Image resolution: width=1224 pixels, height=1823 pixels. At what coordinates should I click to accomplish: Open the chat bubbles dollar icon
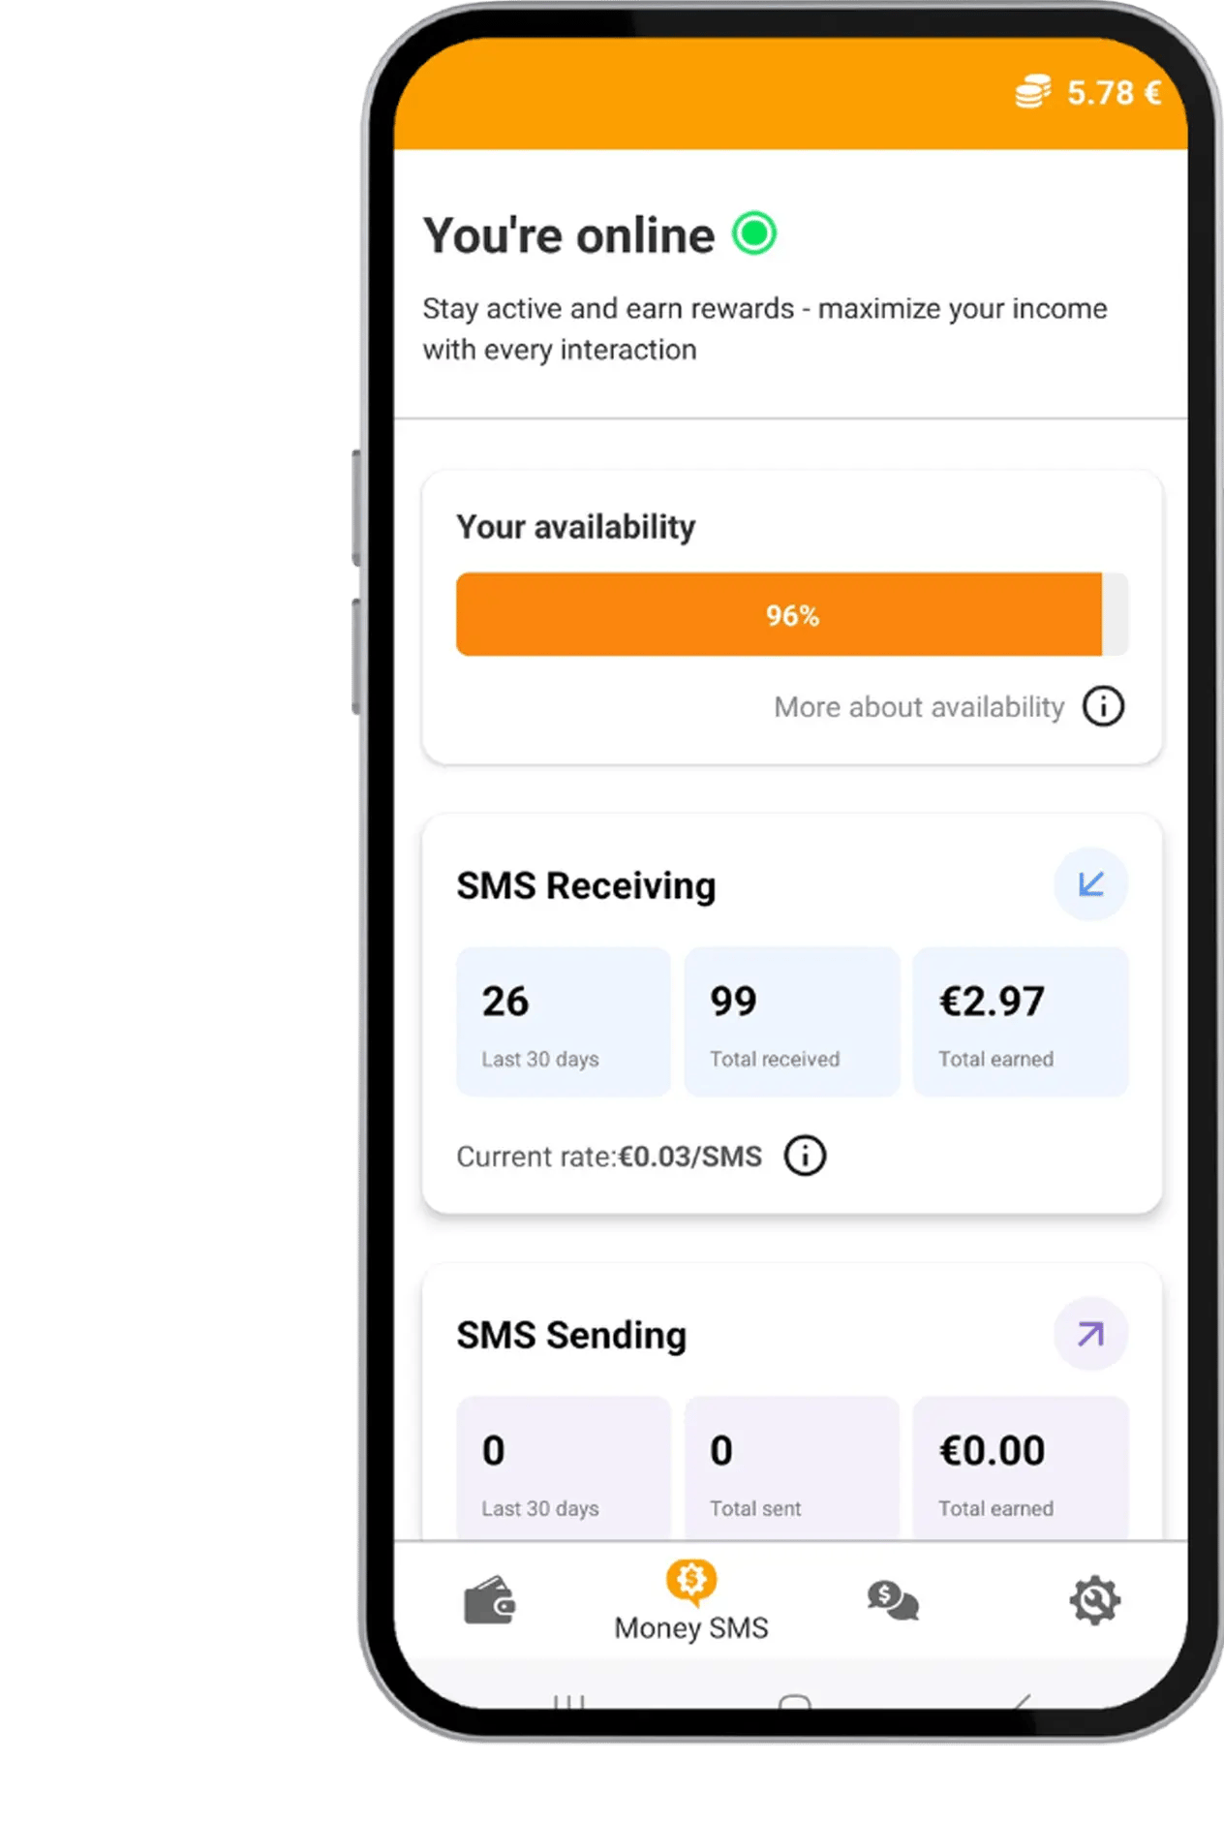point(893,1600)
